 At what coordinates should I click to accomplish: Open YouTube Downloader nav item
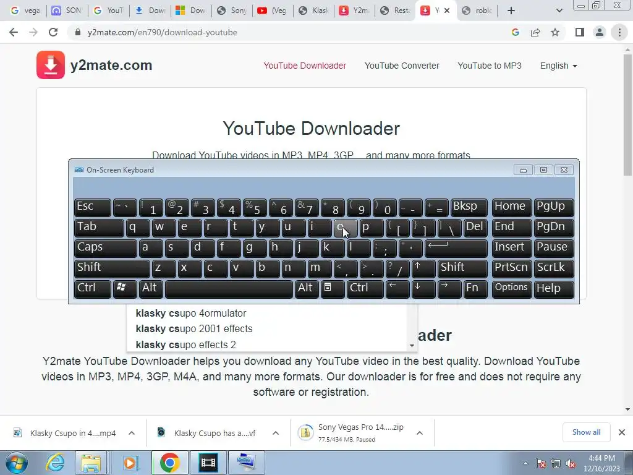click(305, 66)
